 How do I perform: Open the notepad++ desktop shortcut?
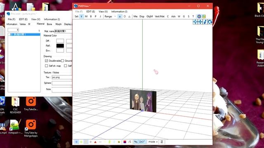(x=15, y=127)
